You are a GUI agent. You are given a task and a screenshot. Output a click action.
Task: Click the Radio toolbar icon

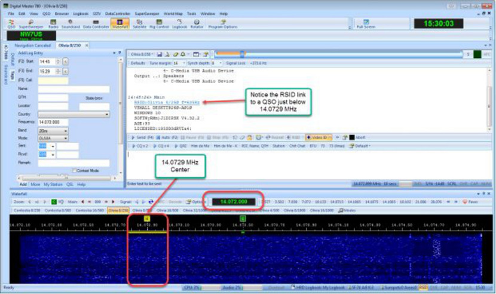pos(53,24)
